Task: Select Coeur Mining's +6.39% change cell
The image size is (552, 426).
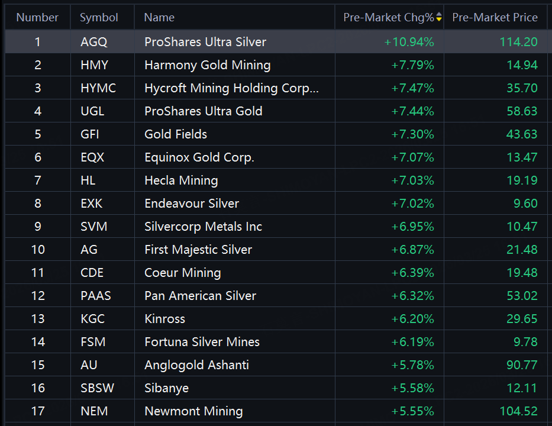Action: point(412,273)
